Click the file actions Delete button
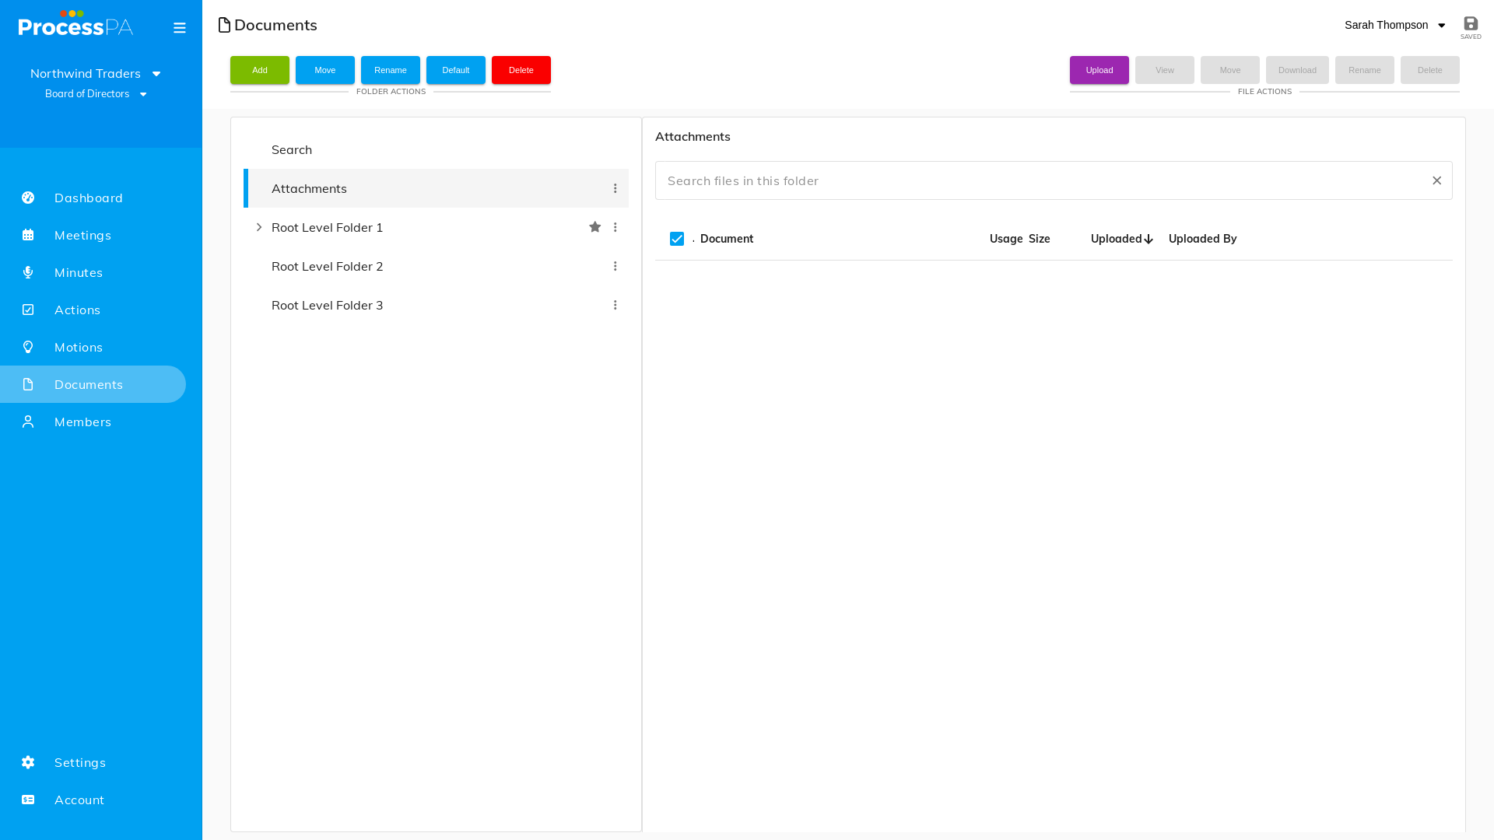 point(1430,70)
